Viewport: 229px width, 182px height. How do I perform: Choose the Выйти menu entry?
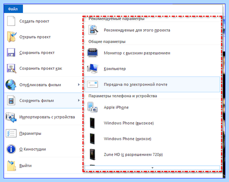[x=44, y=166]
